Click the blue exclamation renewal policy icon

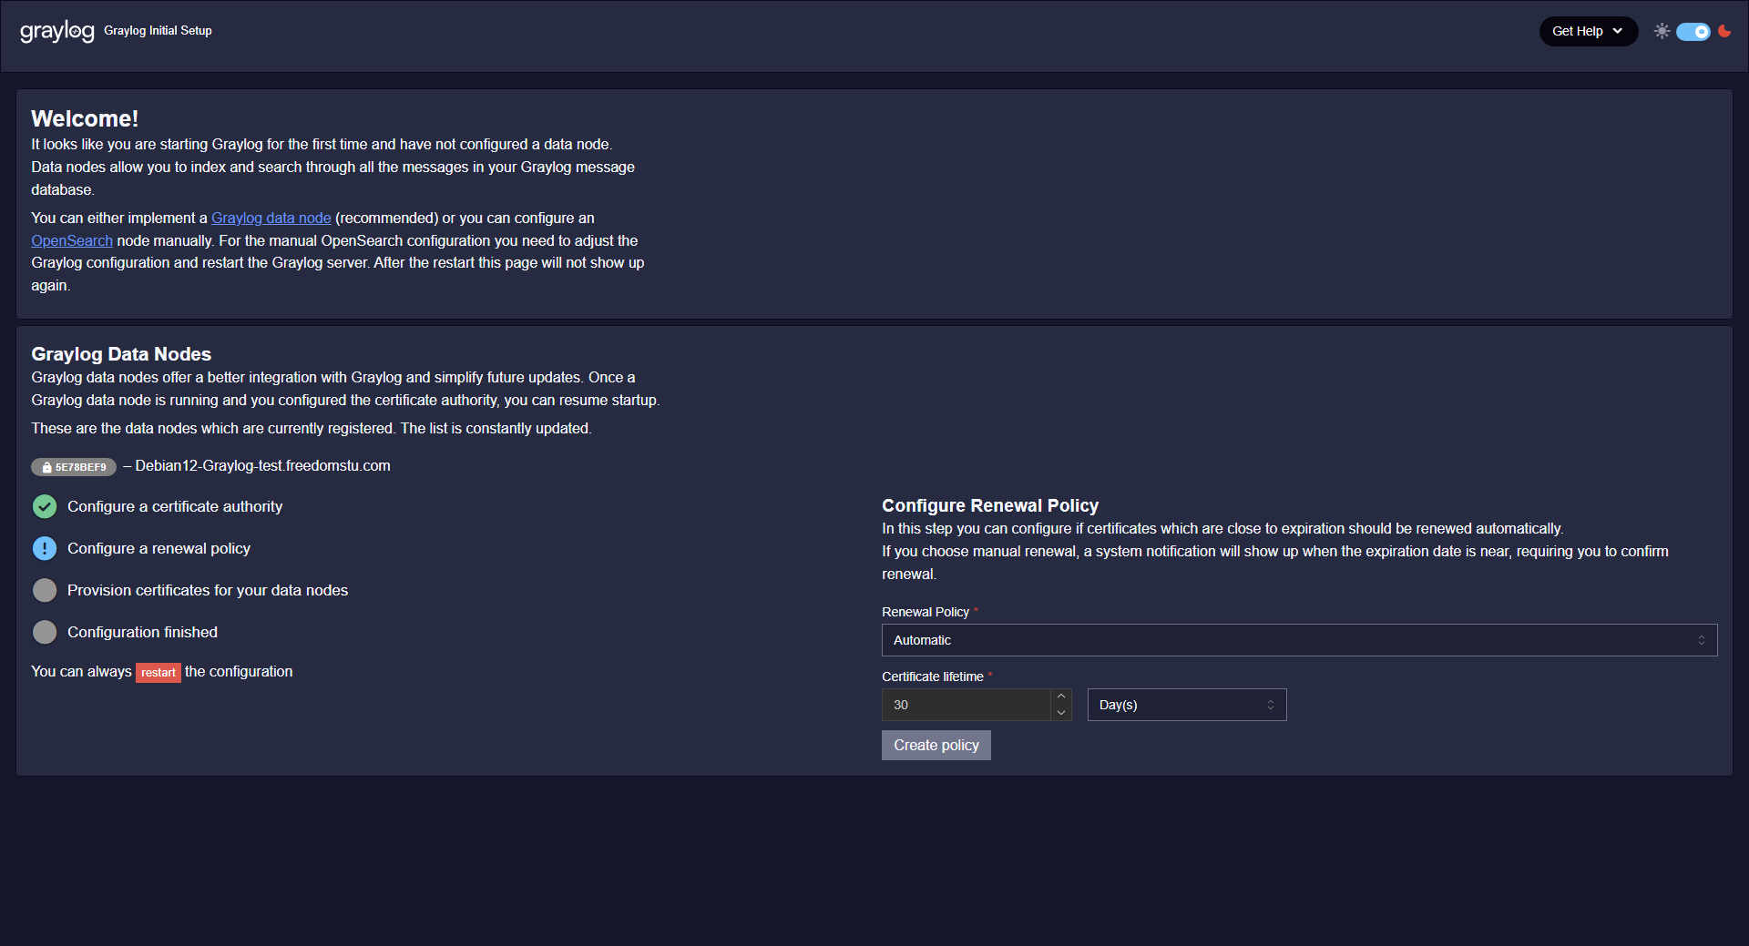click(45, 549)
